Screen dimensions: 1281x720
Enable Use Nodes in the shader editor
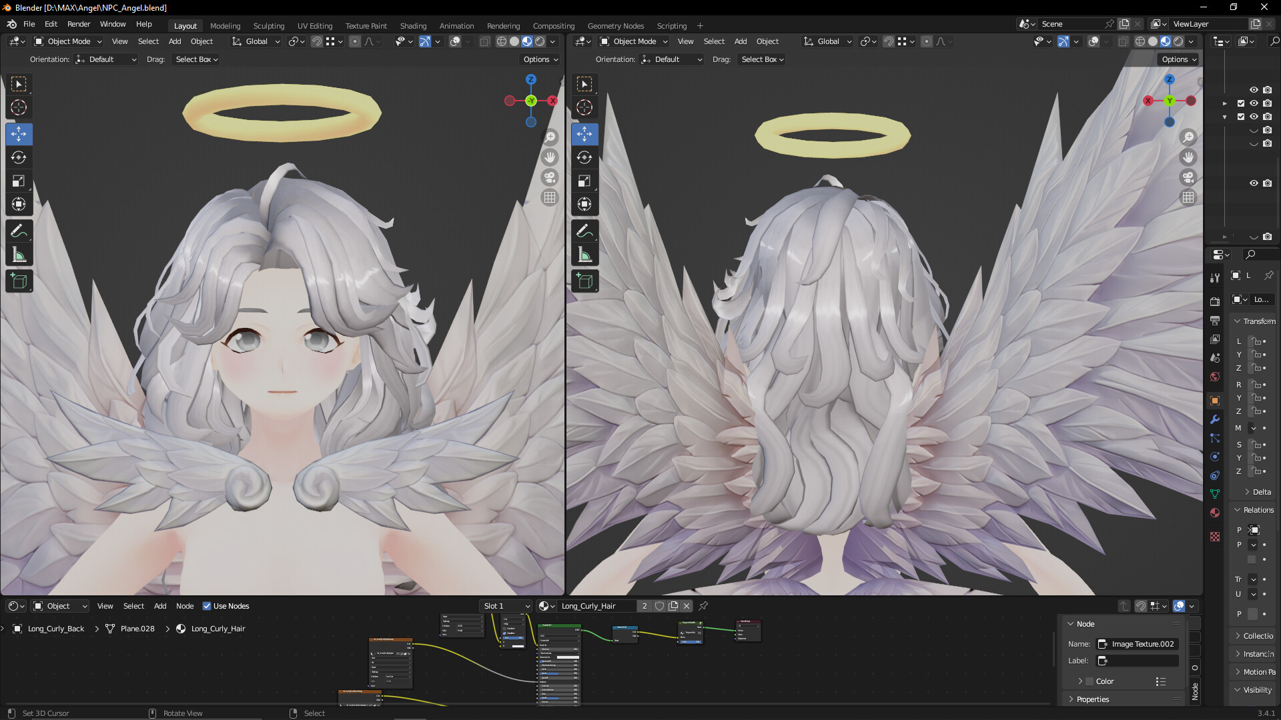pos(207,606)
